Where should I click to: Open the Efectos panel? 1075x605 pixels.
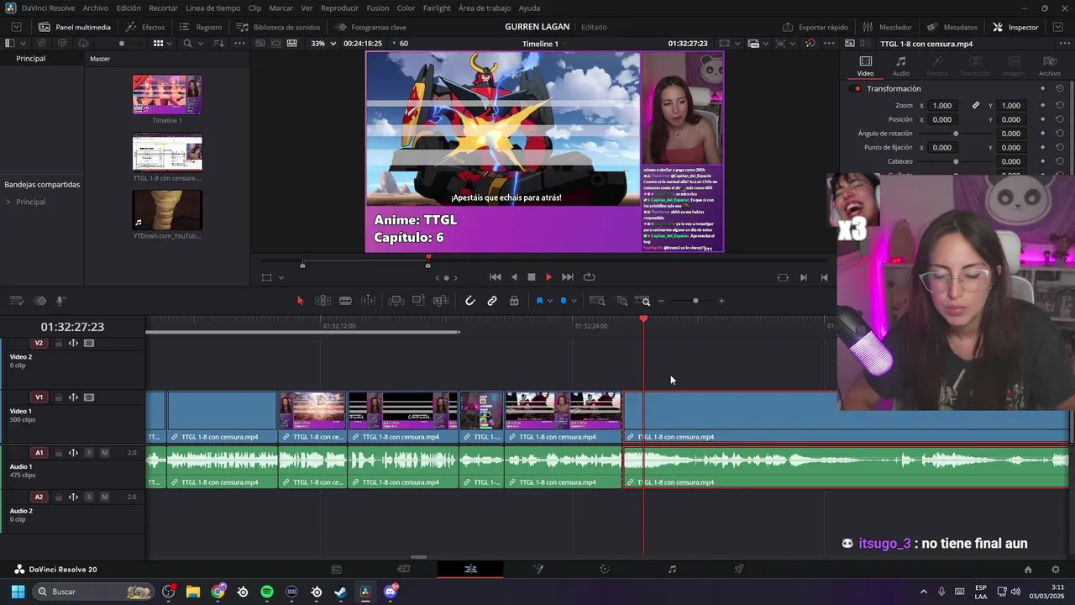pyautogui.click(x=145, y=27)
